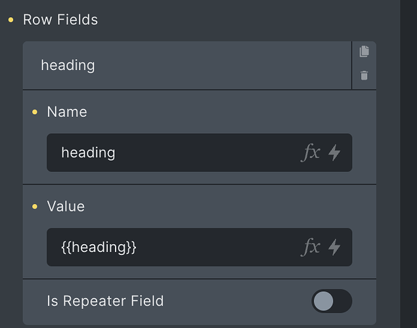Click yellow modified dot beside Value
The image size is (417, 328).
point(35,207)
